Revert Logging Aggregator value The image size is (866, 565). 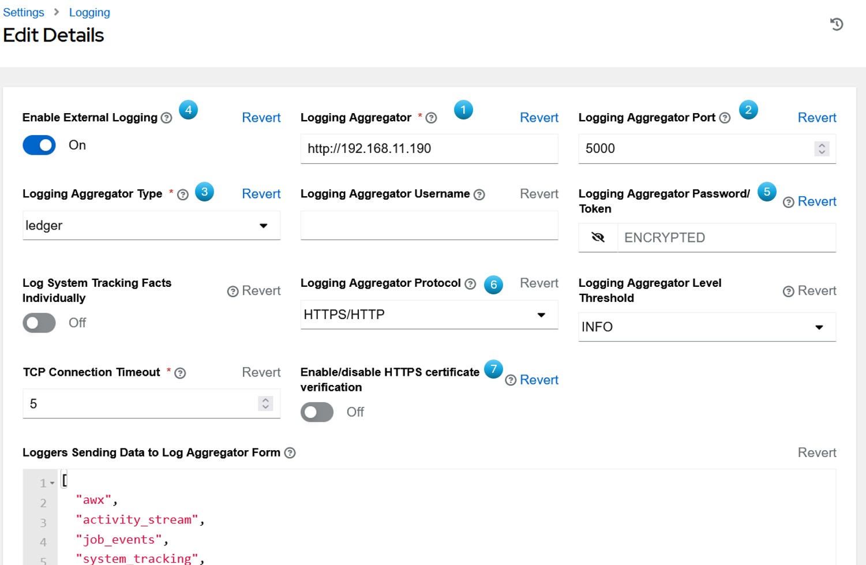[539, 118]
